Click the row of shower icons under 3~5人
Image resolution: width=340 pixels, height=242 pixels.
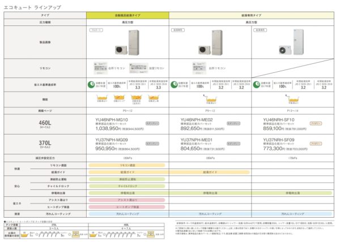tap(49, 235)
